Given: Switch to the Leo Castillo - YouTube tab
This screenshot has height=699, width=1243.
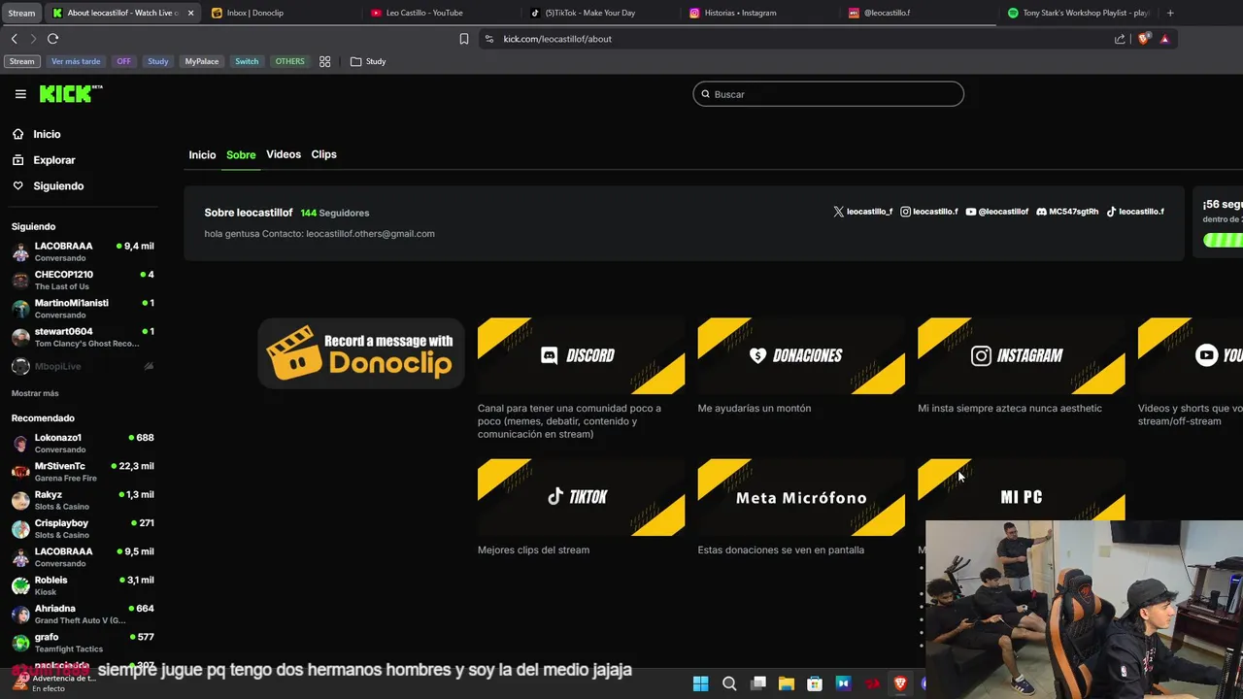Looking at the screenshot, I should [441, 13].
